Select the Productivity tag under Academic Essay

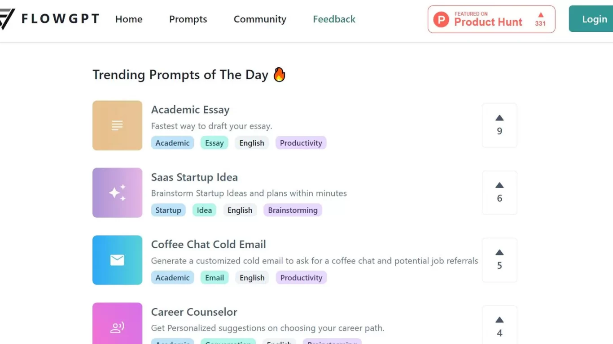[x=301, y=143]
